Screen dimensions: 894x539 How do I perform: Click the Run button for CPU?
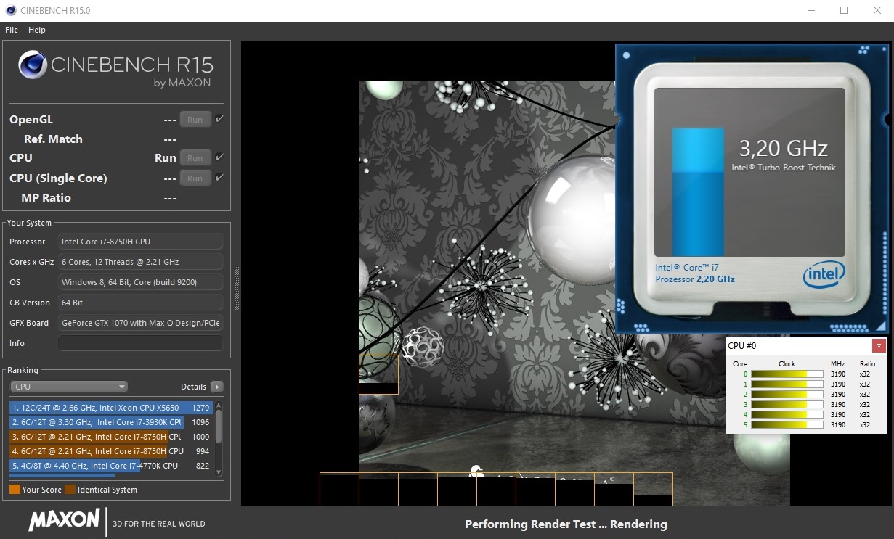(195, 157)
